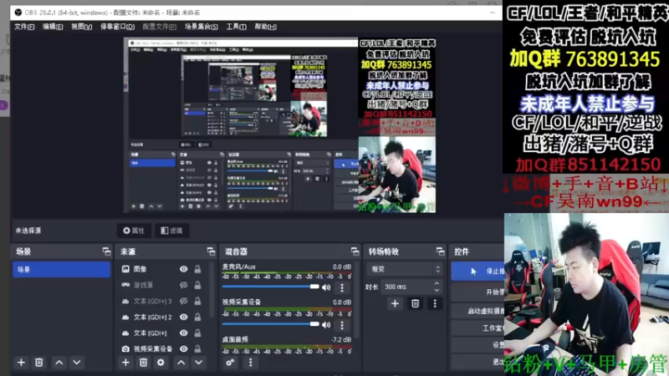Mute the 麦克风/Aux audio
The height and width of the screenshot is (376, 669).
tap(326, 287)
